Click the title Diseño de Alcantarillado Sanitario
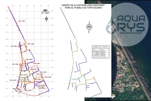Image resolution: width=151 pixels, height=101 pixels. click(83, 5)
